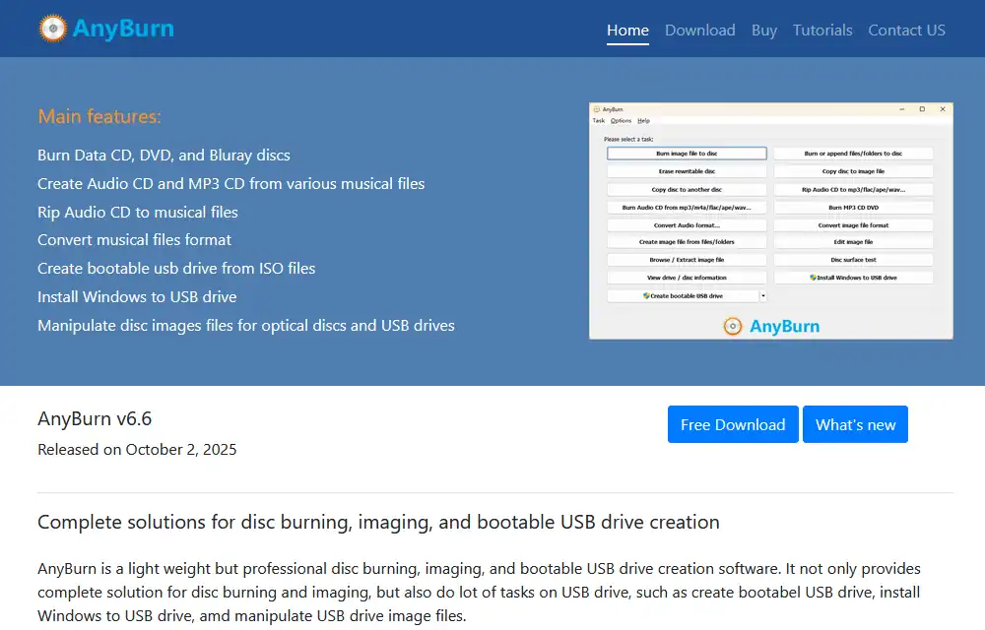Viewport: 985px width, 630px height.
Task: Select the Buy navigation link
Action: (764, 31)
